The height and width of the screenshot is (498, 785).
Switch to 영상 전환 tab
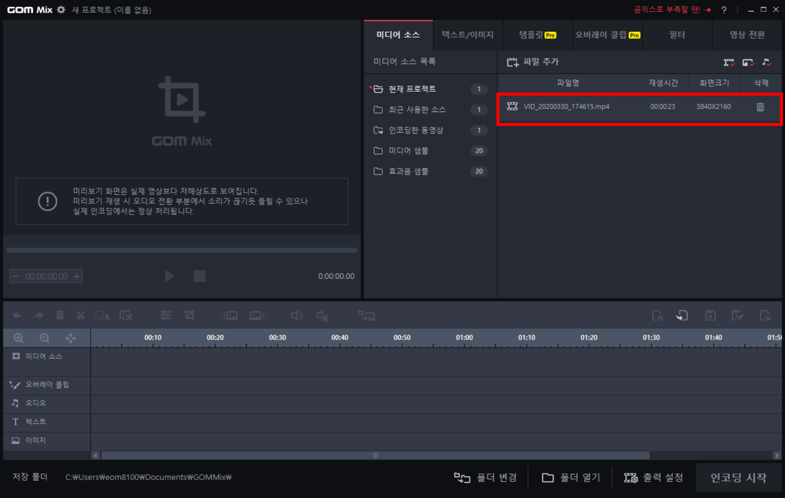click(x=747, y=35)
